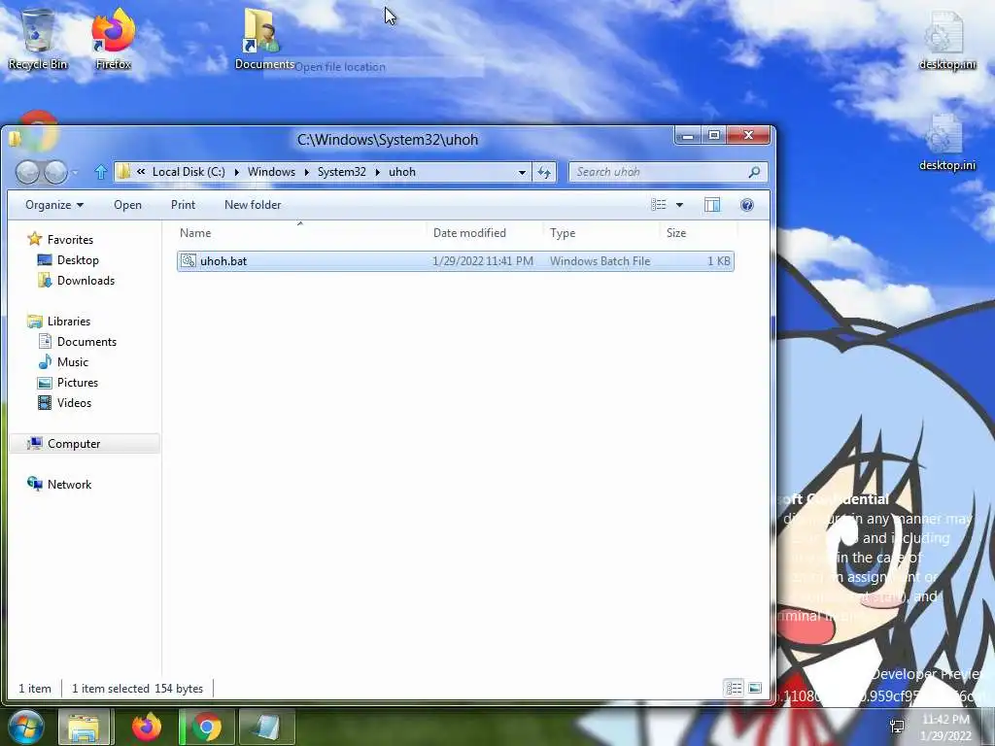Open the Recycle Bin desktop icon

click(38, 38)
